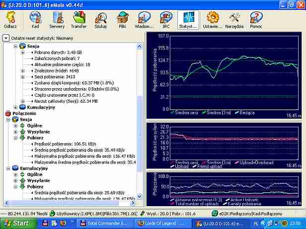Select Średnia prędkość pobierania 35.49 KB/s row
The height and width of the screenshot is (229, 306).
coord(79,150)
